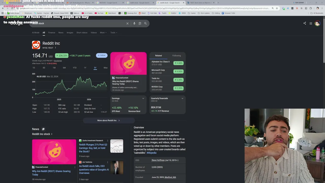Bookmark this page with the star icon
325x183 pixels.
pyautogui.click(x=277, y=8)
